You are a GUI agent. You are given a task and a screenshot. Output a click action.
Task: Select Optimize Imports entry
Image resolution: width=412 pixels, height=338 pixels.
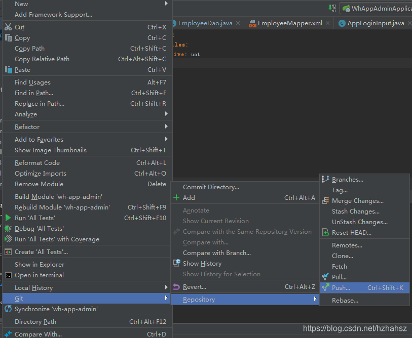point(87,174)
